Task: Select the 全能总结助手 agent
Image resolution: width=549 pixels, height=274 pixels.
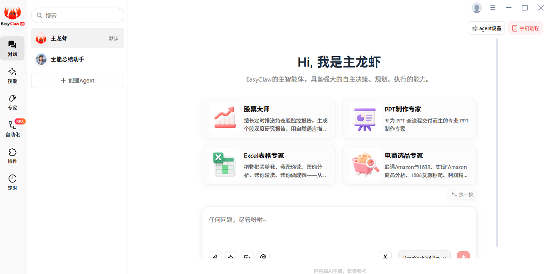Action: click(x=78, y=59)
